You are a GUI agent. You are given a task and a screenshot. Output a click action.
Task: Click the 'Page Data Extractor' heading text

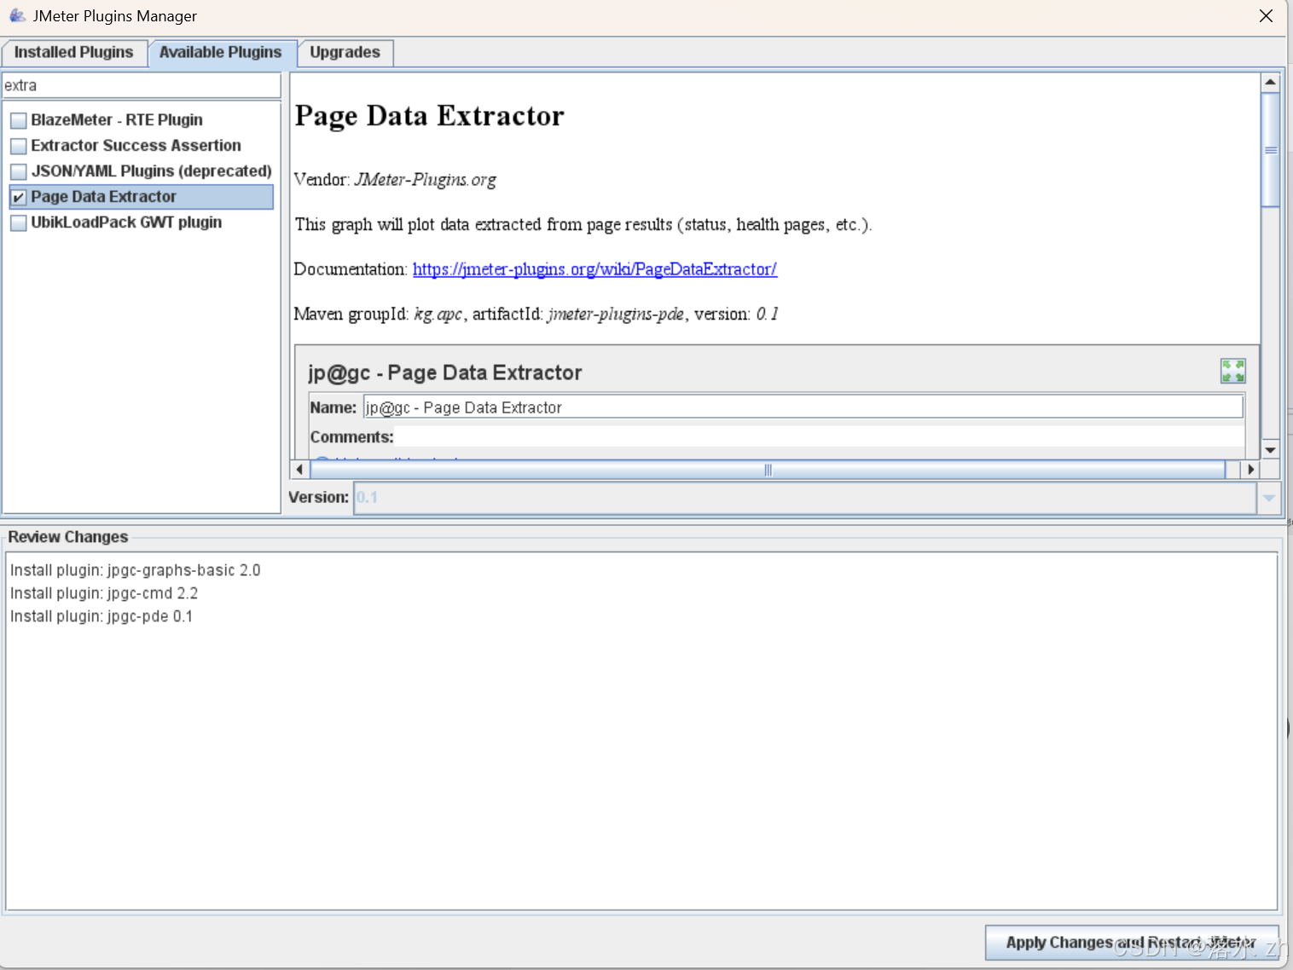pos(429,116)
